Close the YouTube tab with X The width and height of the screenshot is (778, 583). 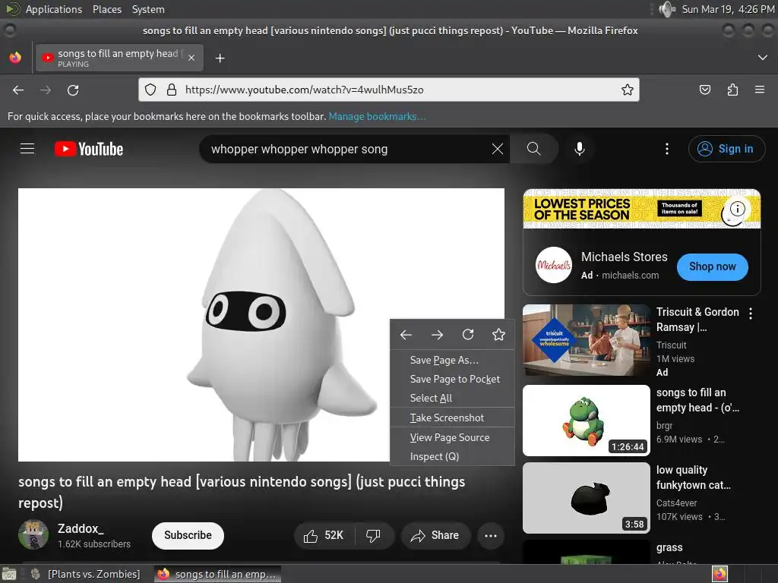[191, 58]
